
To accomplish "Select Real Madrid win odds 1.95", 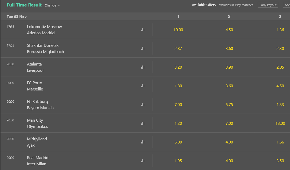I will point(178,161).
